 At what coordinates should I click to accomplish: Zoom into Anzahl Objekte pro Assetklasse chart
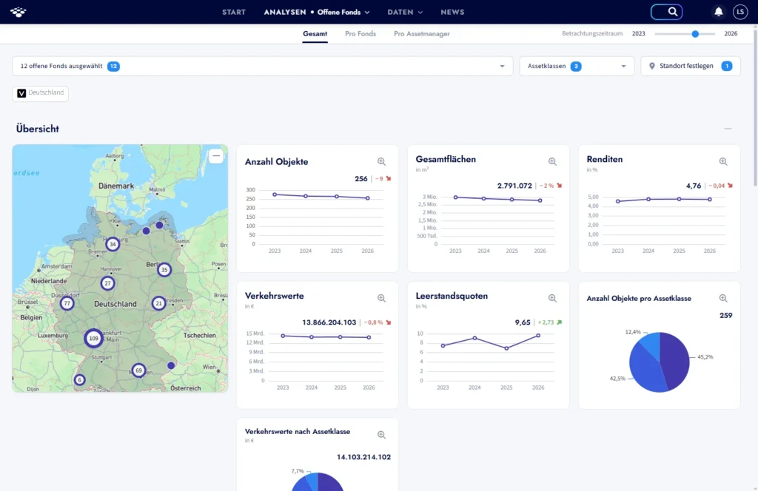tap(722, 298)
